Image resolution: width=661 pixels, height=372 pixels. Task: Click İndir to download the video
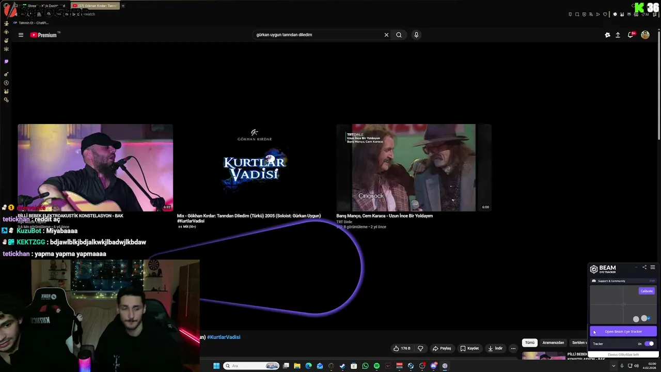coord(495,348)
